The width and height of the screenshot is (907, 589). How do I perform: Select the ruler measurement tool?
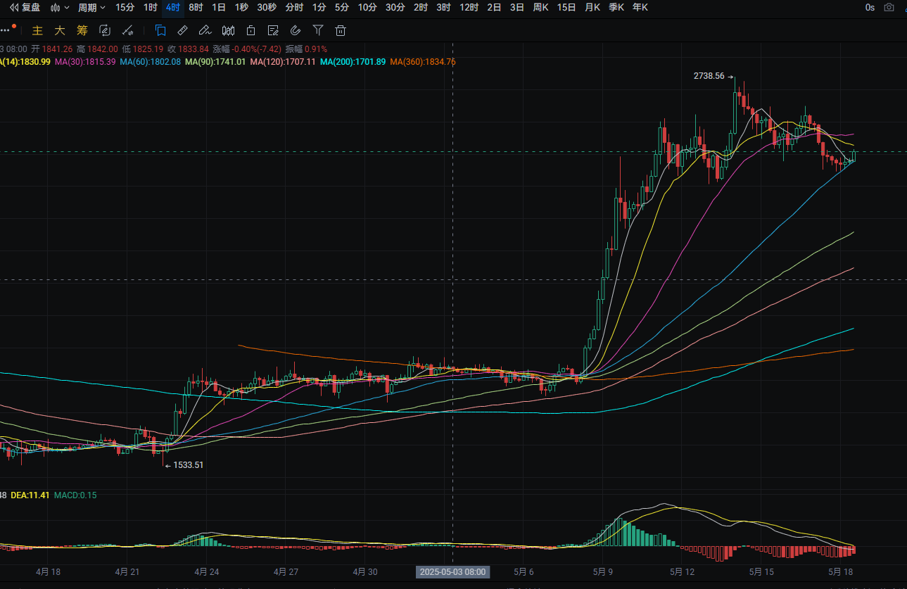pos(182,30)
